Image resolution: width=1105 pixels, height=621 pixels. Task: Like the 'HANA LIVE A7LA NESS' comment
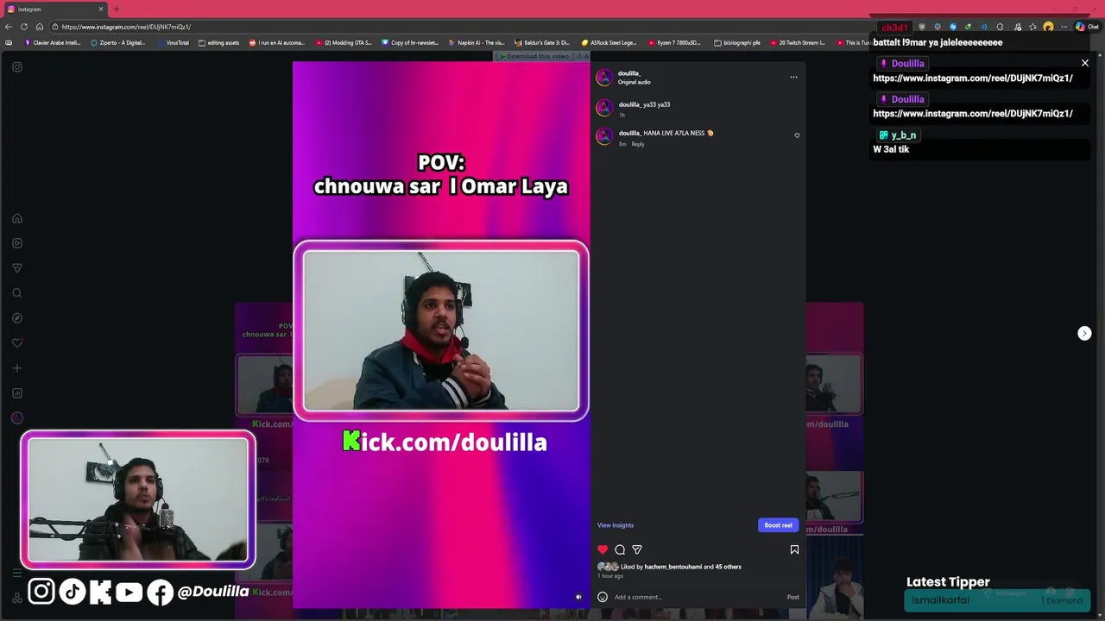pos(797,135)
